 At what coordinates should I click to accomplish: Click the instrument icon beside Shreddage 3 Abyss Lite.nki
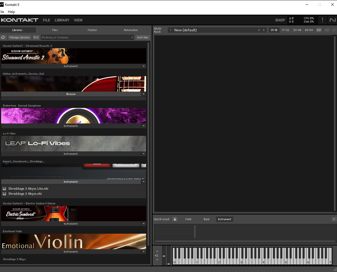pos(4,189)
